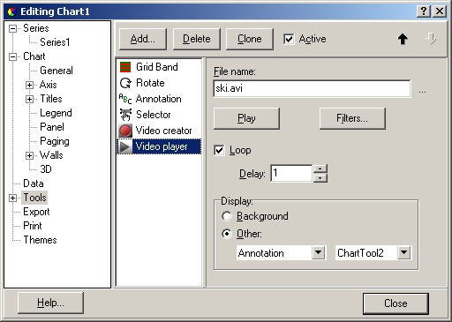Move tool up with black arrow
This screenshot has height=322, width=452.
403,39
